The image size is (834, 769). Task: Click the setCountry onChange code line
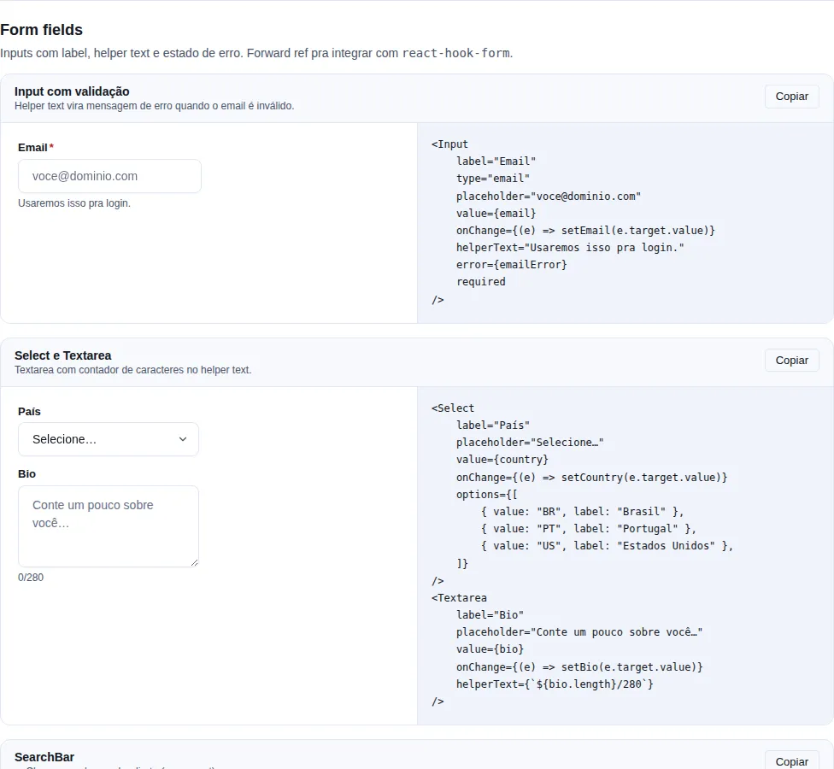pos(591,477)
